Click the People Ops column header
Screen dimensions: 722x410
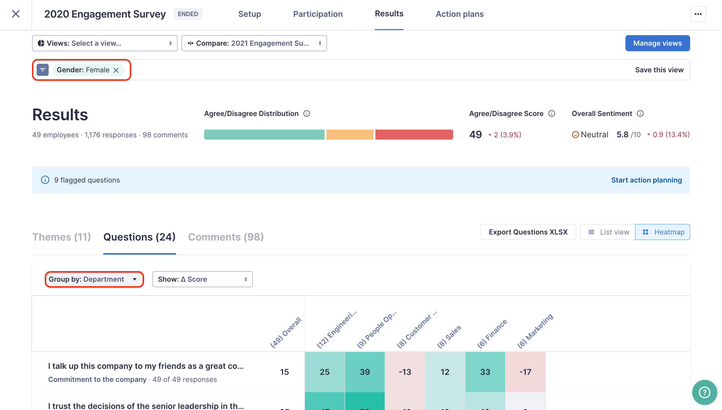pos(376,329)
